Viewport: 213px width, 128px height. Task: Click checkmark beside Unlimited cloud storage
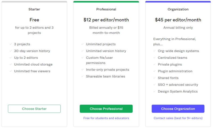tap(11, 64)
